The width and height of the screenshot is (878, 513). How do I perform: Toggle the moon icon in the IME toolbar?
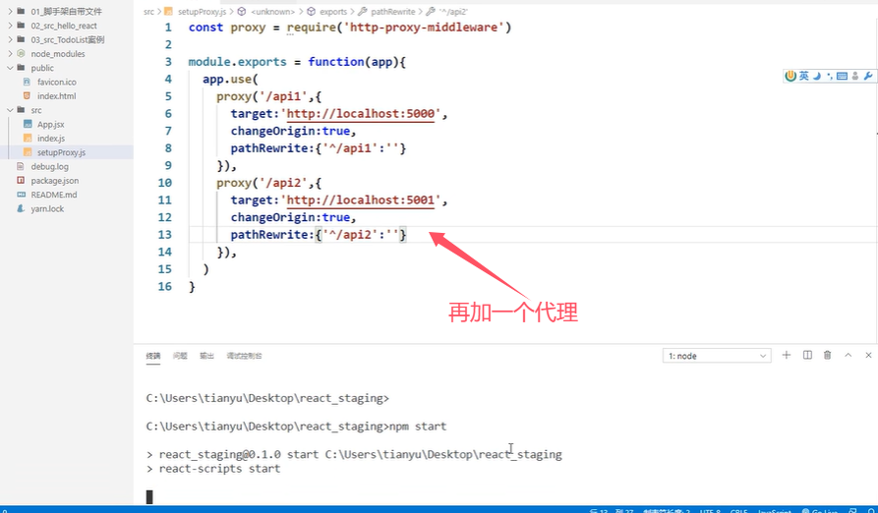[817, 76]
